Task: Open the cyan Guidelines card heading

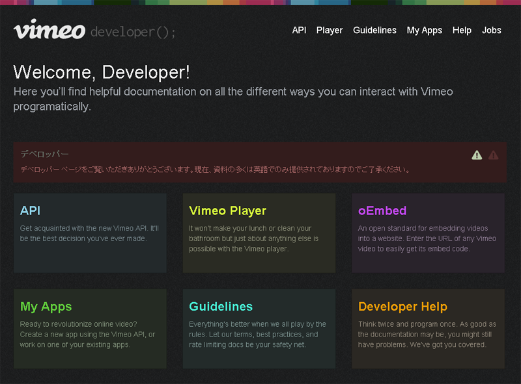Action: [221, 307]
